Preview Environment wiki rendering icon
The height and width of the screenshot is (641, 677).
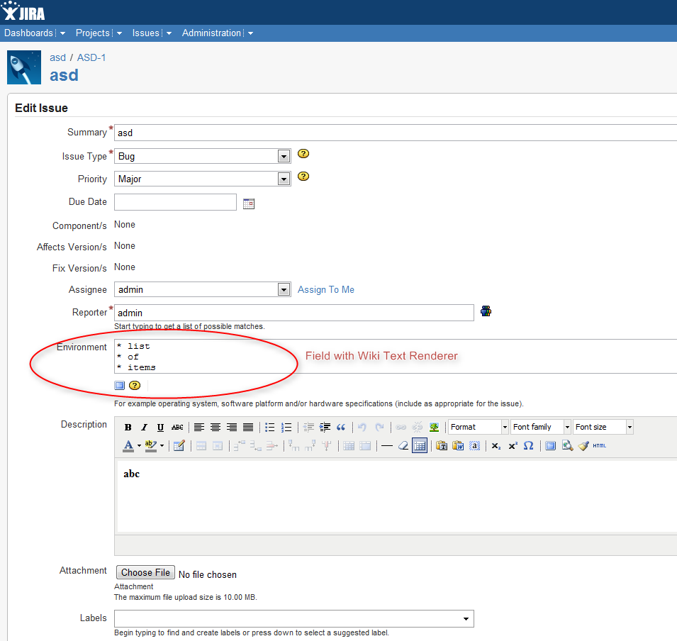pos(120,385)
